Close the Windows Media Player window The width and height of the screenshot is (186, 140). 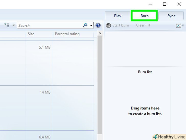pos(179,4)
